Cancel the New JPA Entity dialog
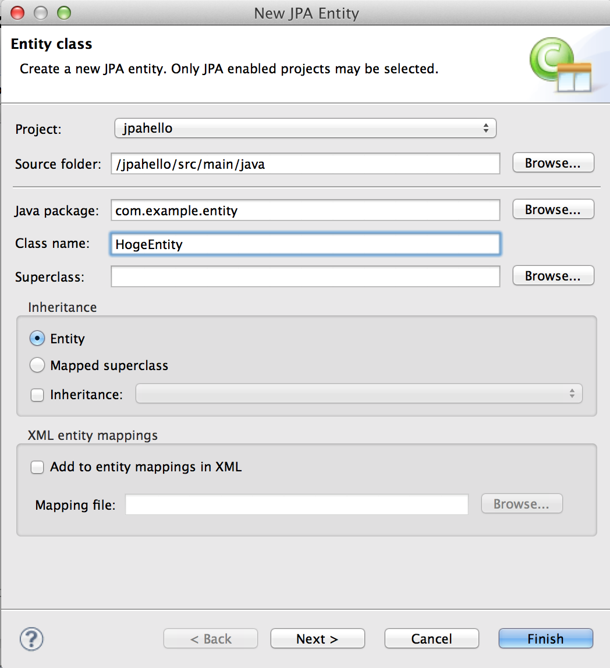 [431, 638]
